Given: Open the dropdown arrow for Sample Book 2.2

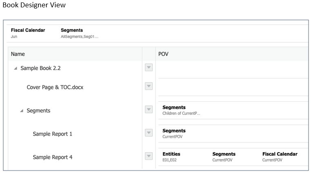Looking at the screenshot, I should pos(149,68).
